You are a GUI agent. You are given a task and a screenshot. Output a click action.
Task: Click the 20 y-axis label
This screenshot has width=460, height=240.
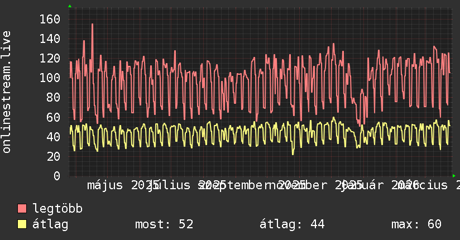tap(54, 156)
